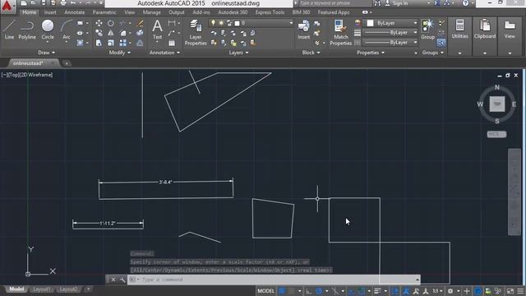Click the Insert block icon
This screenshot has height=296, width=526.
click(303, 30)
